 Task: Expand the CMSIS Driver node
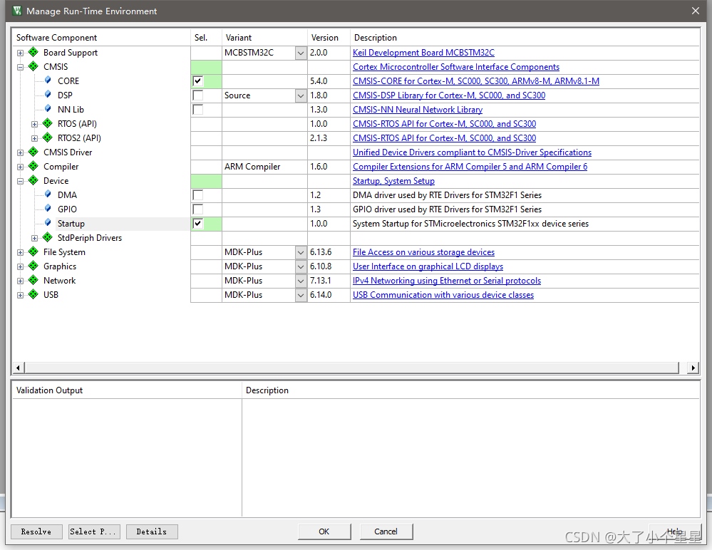click(20, 153)
